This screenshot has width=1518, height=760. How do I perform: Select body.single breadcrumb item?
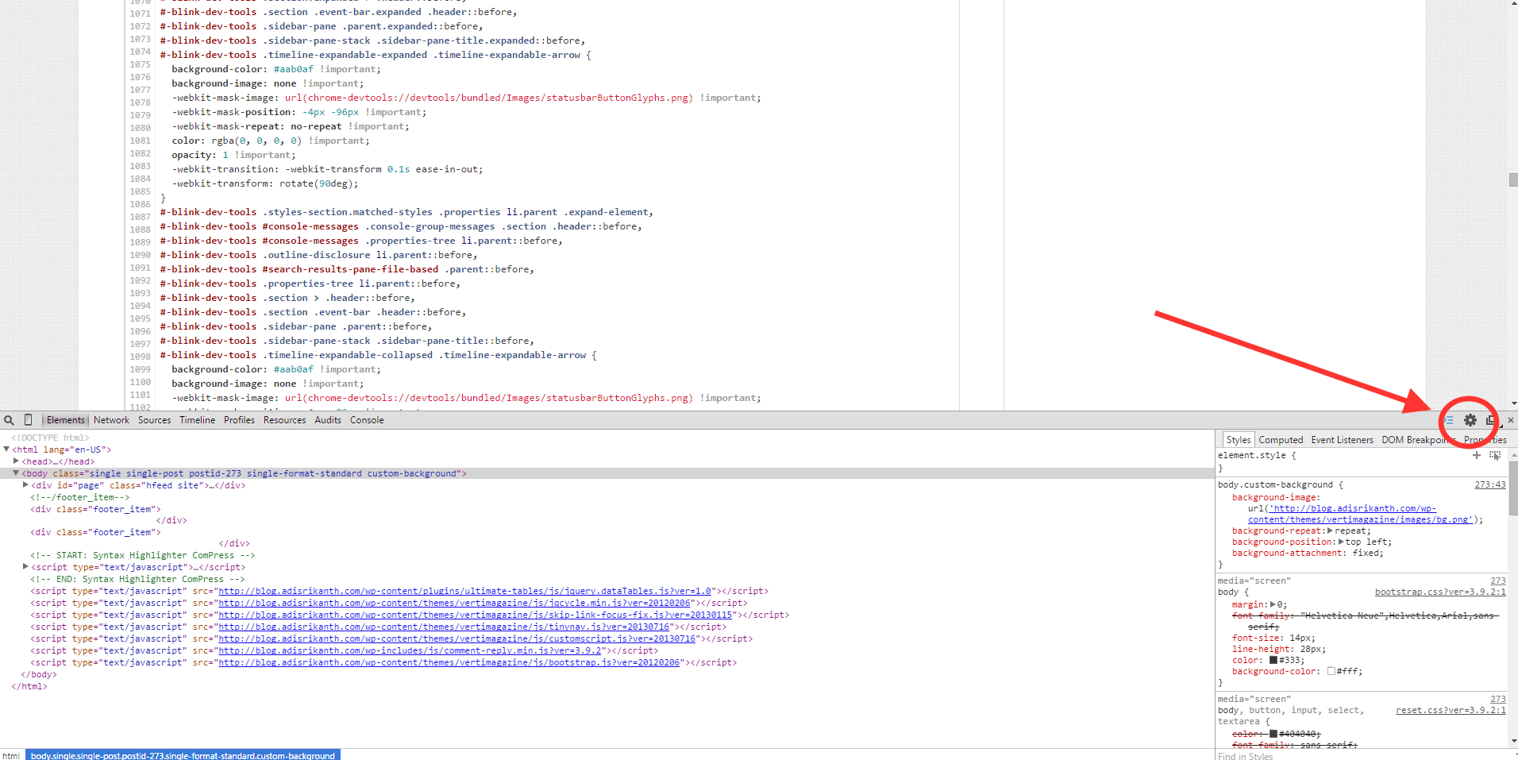coord(183,755)
